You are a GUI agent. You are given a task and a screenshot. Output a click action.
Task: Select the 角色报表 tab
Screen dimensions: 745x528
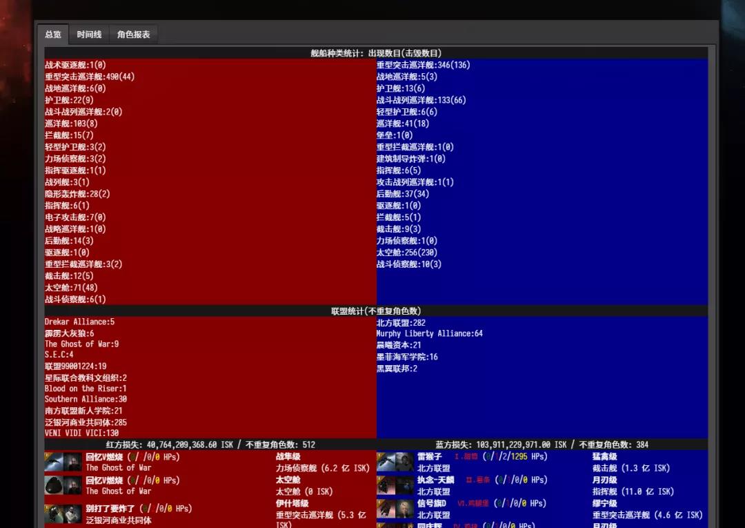(133, 35)
